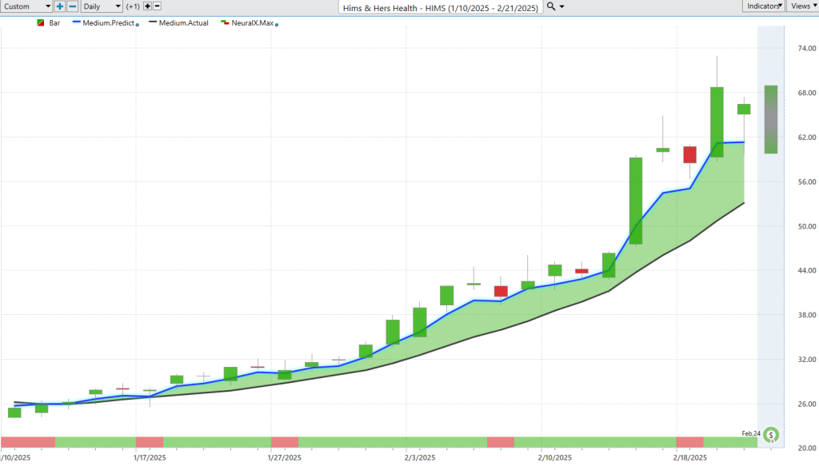
Task: Click the Hims & Hers Health symbol field
Action: [438, 6]
